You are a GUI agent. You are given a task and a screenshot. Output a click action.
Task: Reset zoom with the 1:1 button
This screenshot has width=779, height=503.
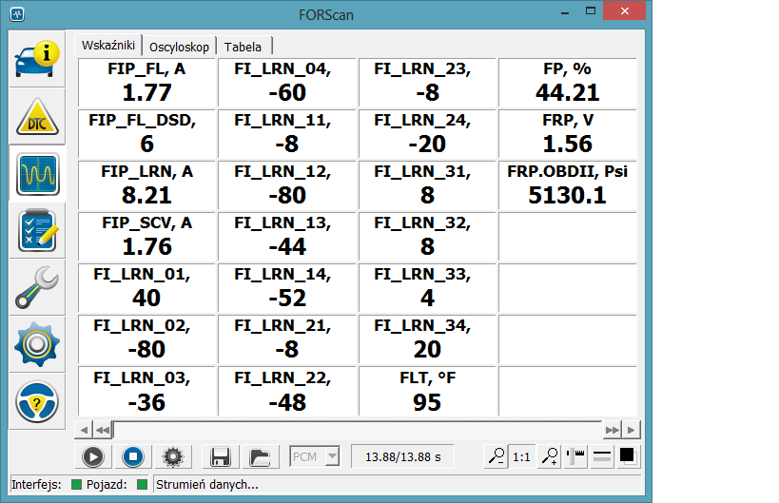coord(521,456)
